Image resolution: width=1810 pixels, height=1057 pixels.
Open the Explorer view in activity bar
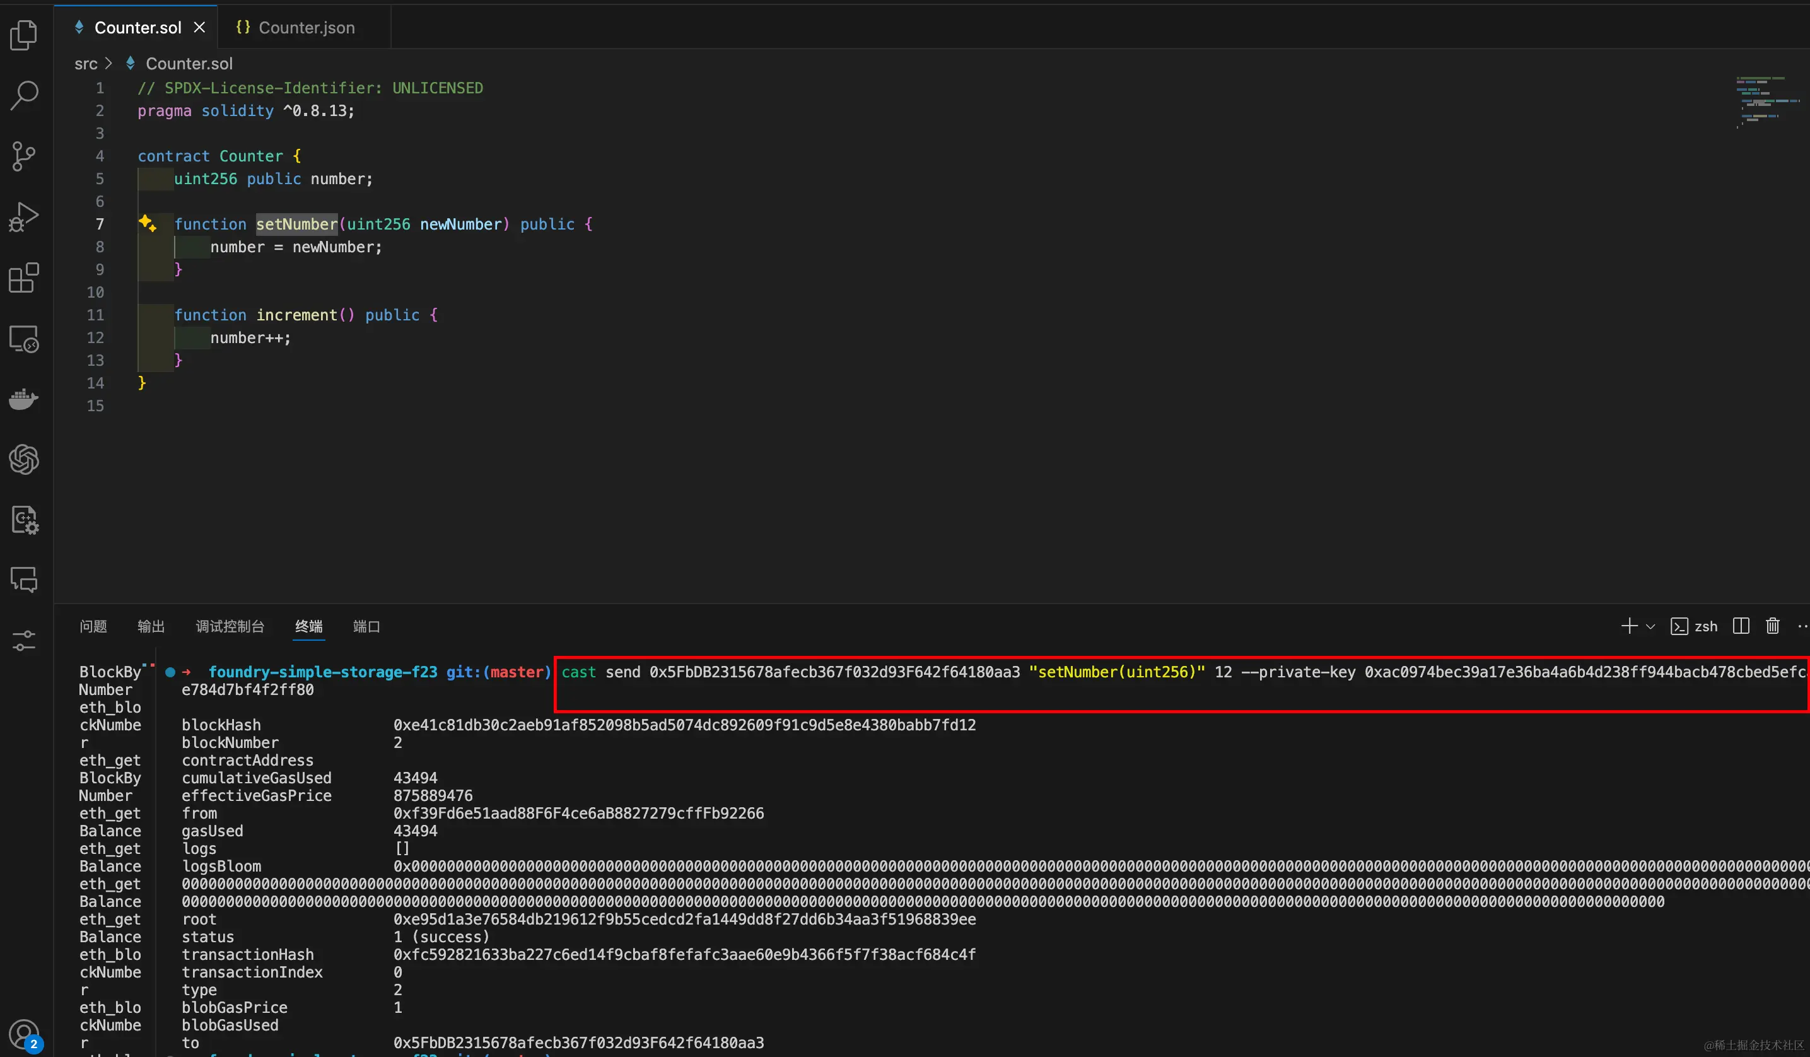[x=24, y=35]
